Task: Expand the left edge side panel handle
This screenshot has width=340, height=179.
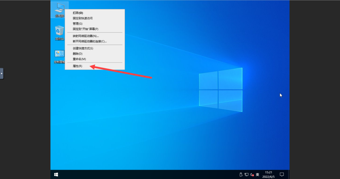Action: [x=2, y=73]
